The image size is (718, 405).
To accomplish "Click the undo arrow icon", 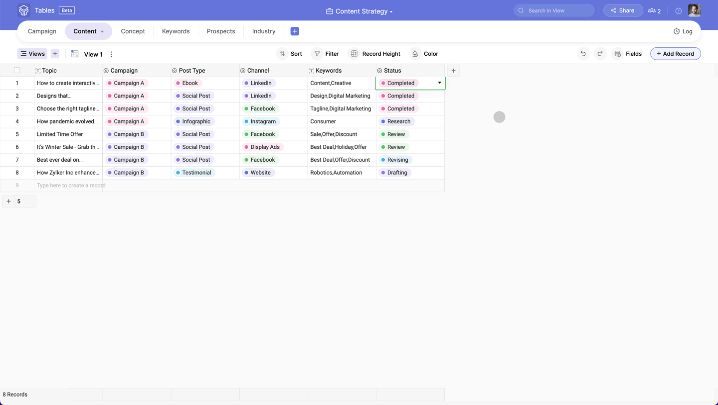I will (583, 54).
